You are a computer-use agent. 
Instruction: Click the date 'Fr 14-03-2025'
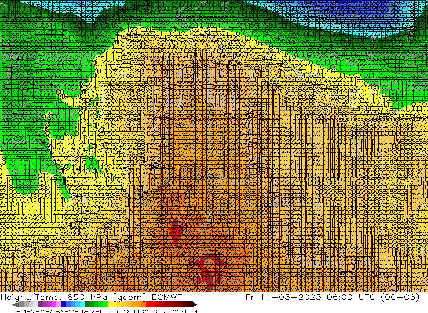[x=283, y=297]
